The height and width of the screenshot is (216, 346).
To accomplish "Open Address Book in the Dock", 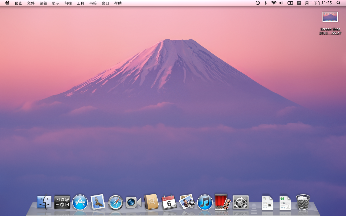I will (151, 202).
